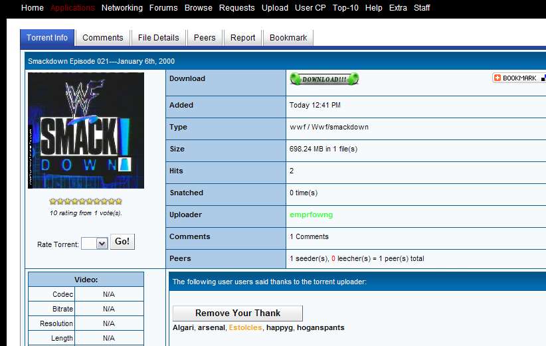
Task: Open Applications in top menu
Action: [x=72, y=8]
